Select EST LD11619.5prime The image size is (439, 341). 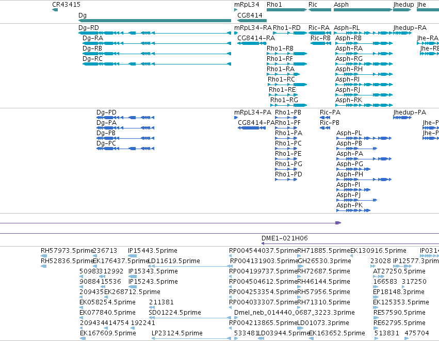189,266
